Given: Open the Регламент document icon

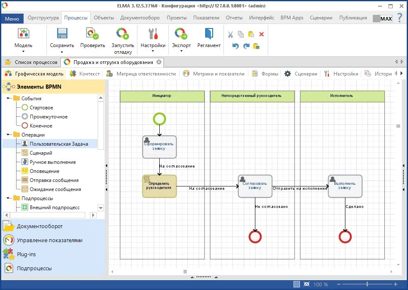Looking at the screenshot, I should (209, 34).
